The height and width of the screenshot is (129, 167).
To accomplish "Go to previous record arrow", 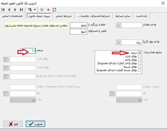I will tap(9, 10).
